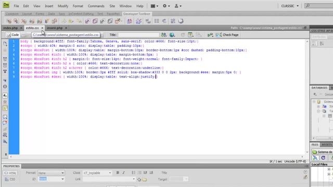This screenshot has width=333, height=187.
Task: Click Ordered List icon in Properties
Action: tap(139, 173)
